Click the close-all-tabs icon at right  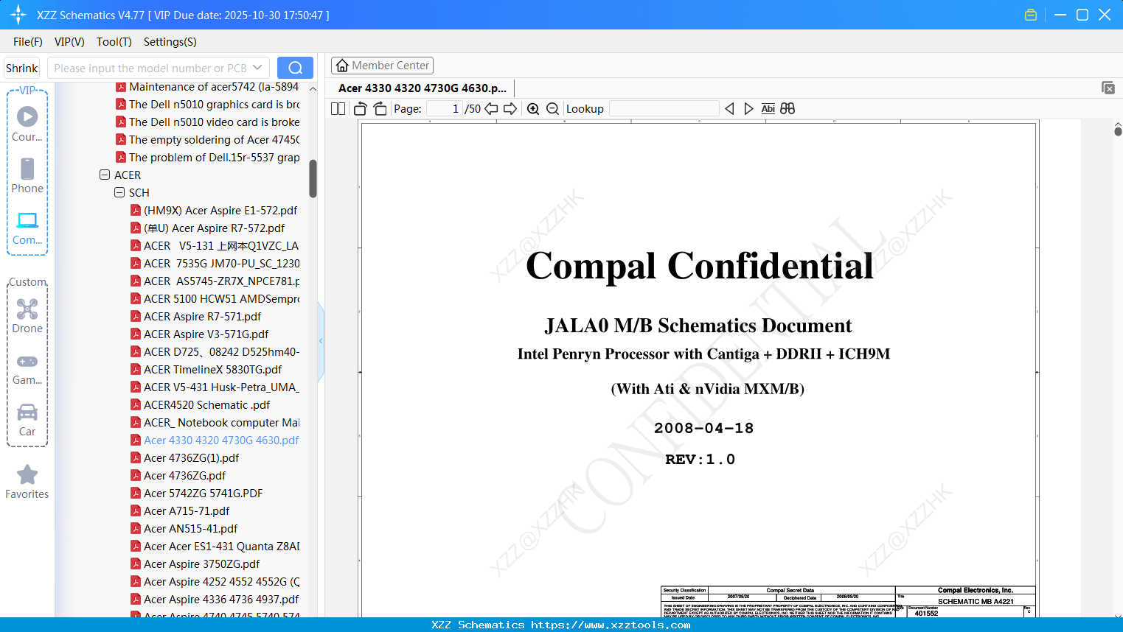(1108, 88)
